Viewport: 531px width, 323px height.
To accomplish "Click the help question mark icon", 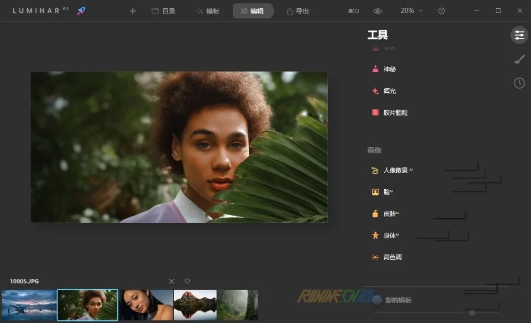I will pyautogui.click(x=441, y=11).
